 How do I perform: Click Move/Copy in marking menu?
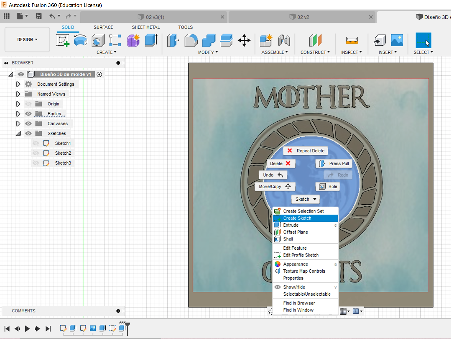[x=275, y=187]
